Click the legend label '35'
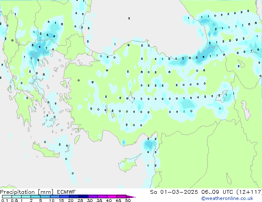 (99, 200)
